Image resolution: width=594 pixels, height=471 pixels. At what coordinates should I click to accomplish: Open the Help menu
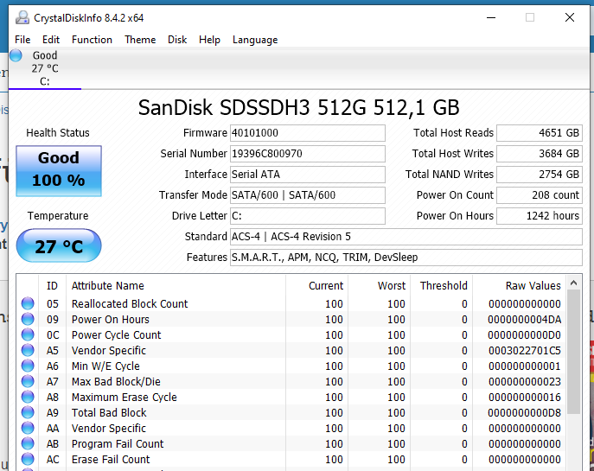pyautogui.click(x=209, y=40)
